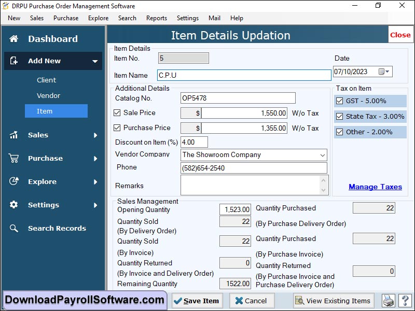
Task: Click the Save Item button
Action: click(x=197, y=301)
